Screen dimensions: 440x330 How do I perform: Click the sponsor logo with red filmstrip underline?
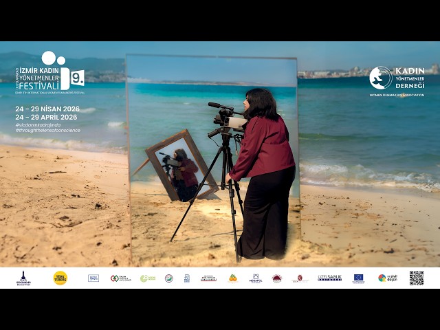click(208, 278)
